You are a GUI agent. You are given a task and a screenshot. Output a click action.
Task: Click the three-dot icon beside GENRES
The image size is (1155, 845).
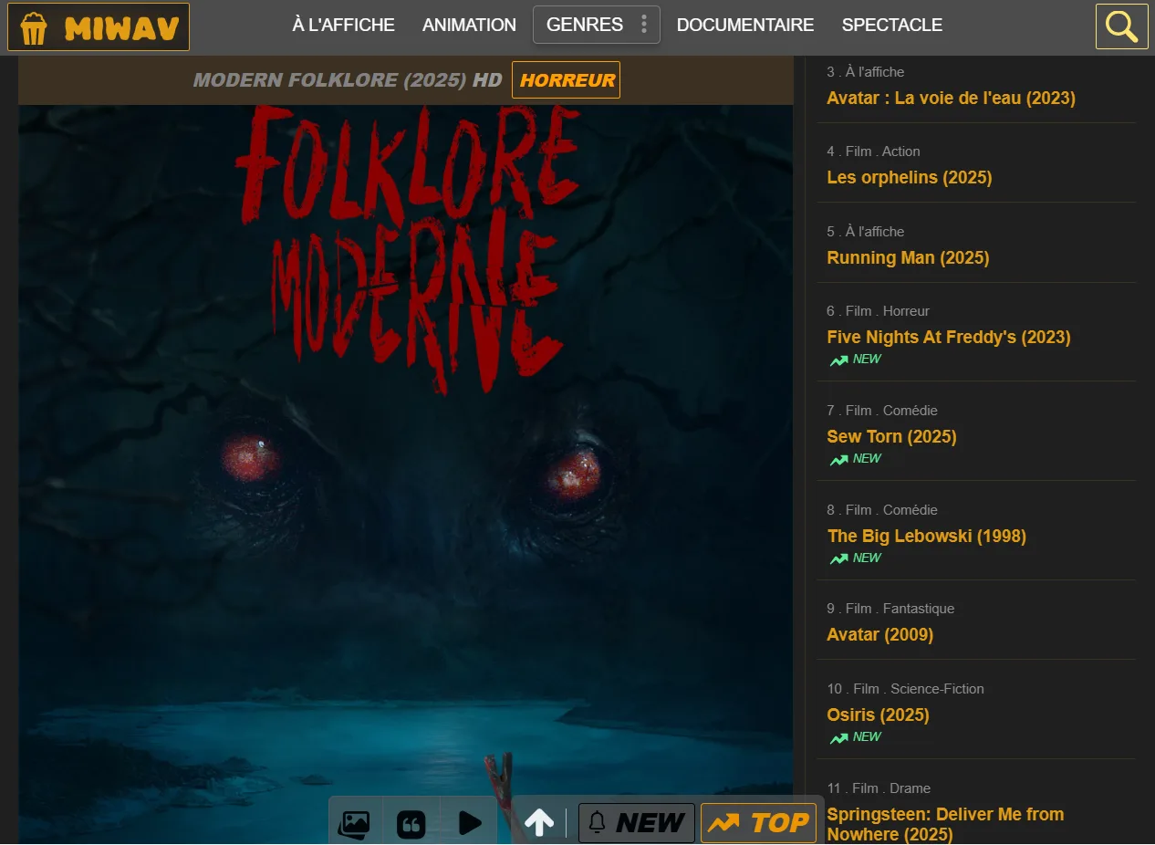(x=644, y=25)
